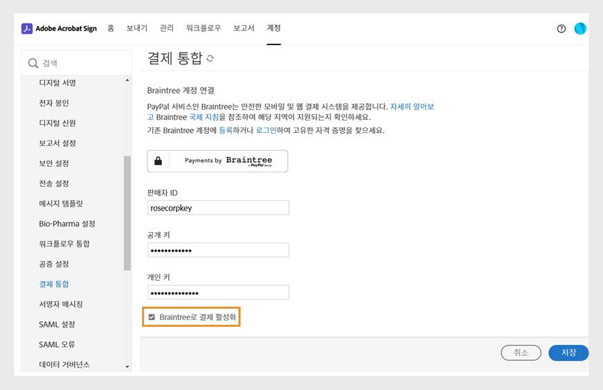Select 보안 설정 in sidebar
This screenshot has height=390, width=603.
(54, 163)
